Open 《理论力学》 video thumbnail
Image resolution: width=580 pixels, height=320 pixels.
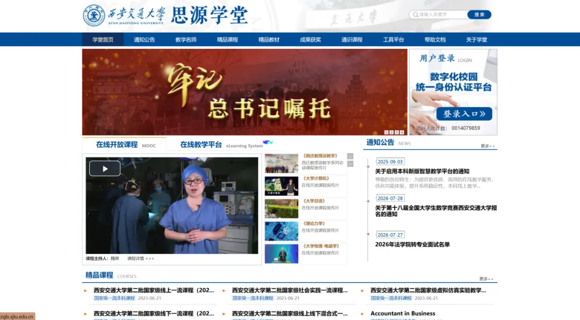pos(281,231)
